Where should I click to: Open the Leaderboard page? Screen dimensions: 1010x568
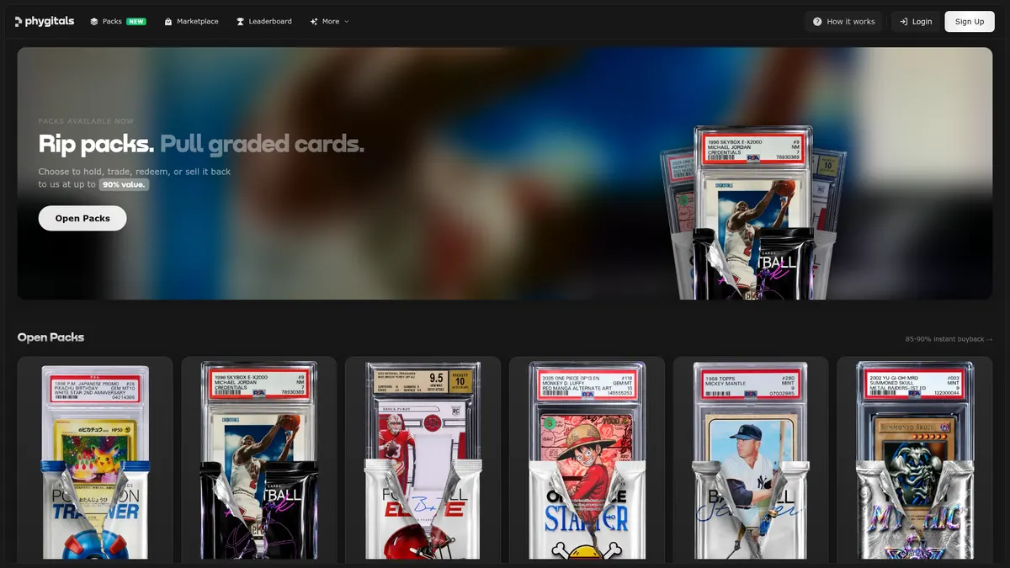pyautogui.click(x=264, y=21)
